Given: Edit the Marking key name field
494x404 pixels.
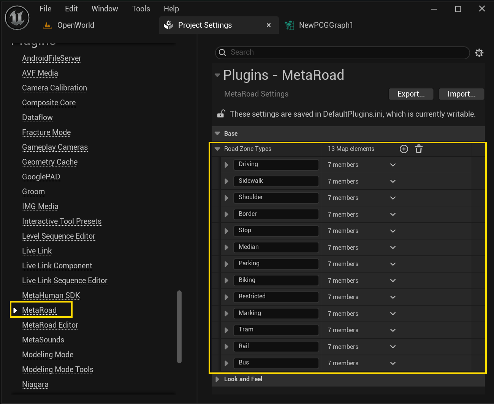Looking at the screenshot, I should point(276,313).
